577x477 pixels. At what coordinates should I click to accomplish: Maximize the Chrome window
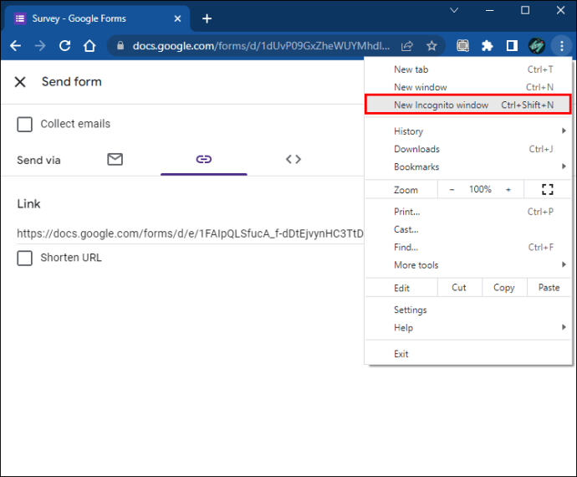[525, 10]
